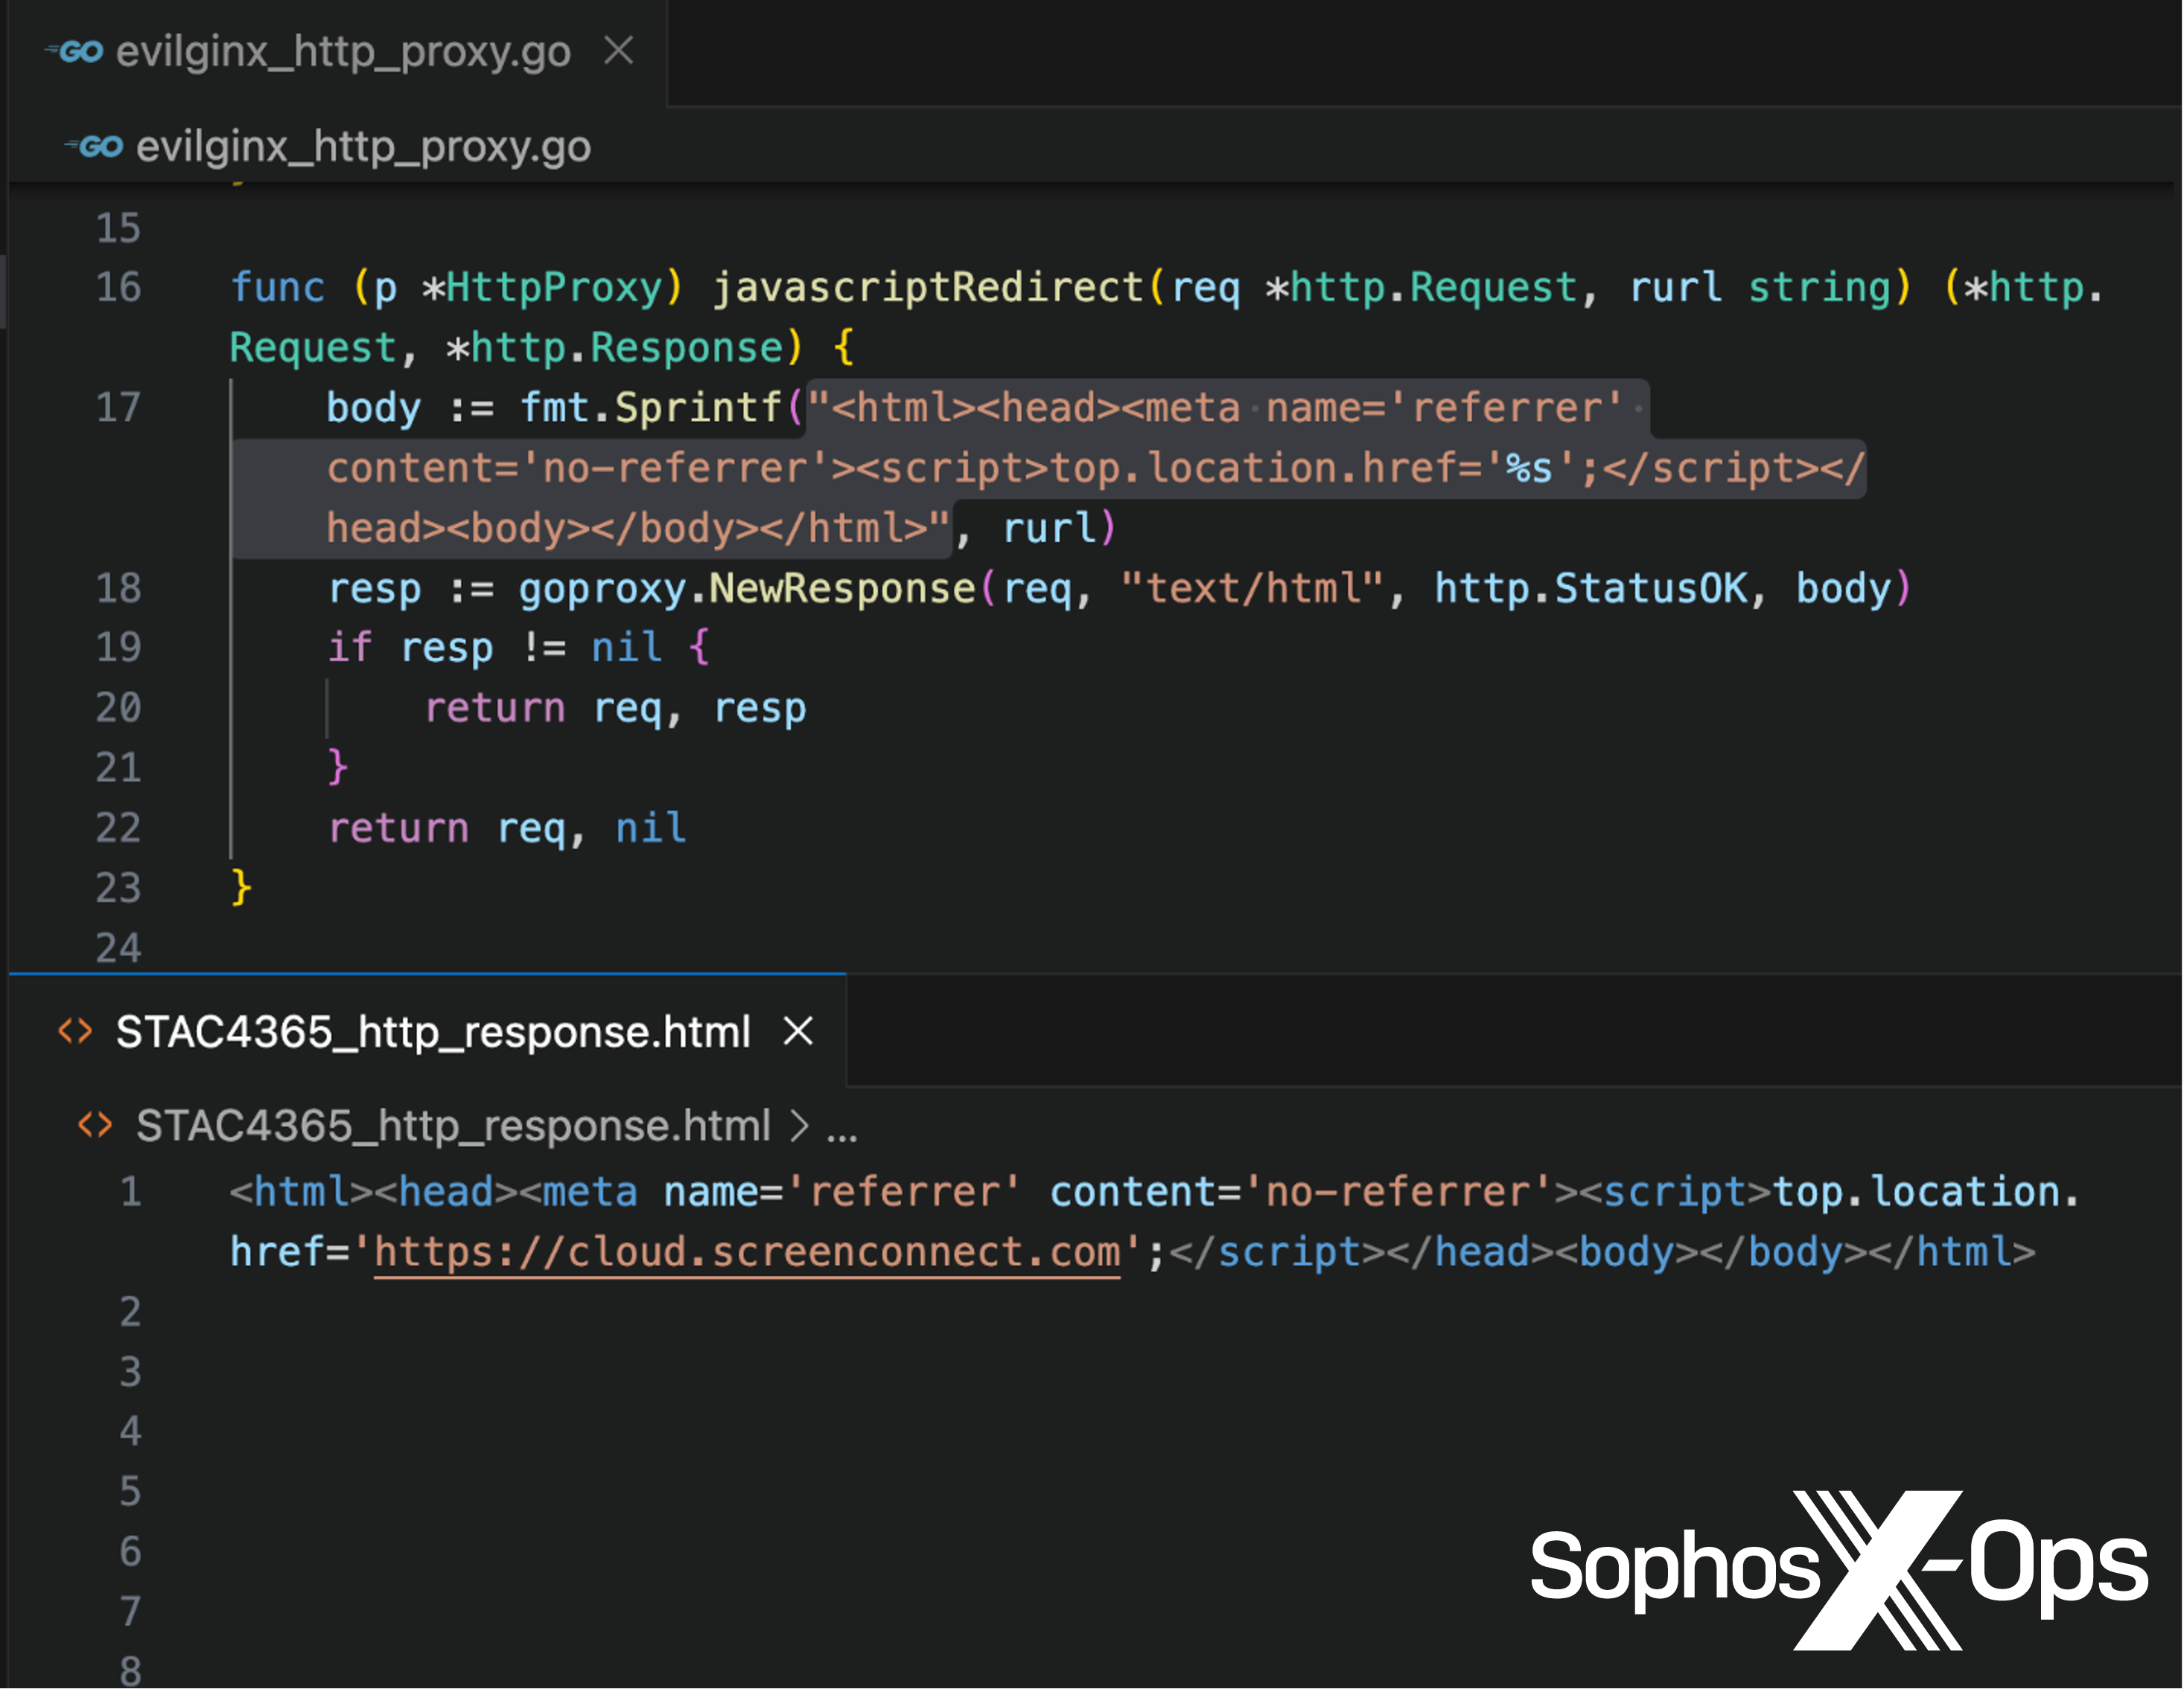Click the highlighted Sprintf HTML string
The image size is (2184, 1692).
point(1100,467)
